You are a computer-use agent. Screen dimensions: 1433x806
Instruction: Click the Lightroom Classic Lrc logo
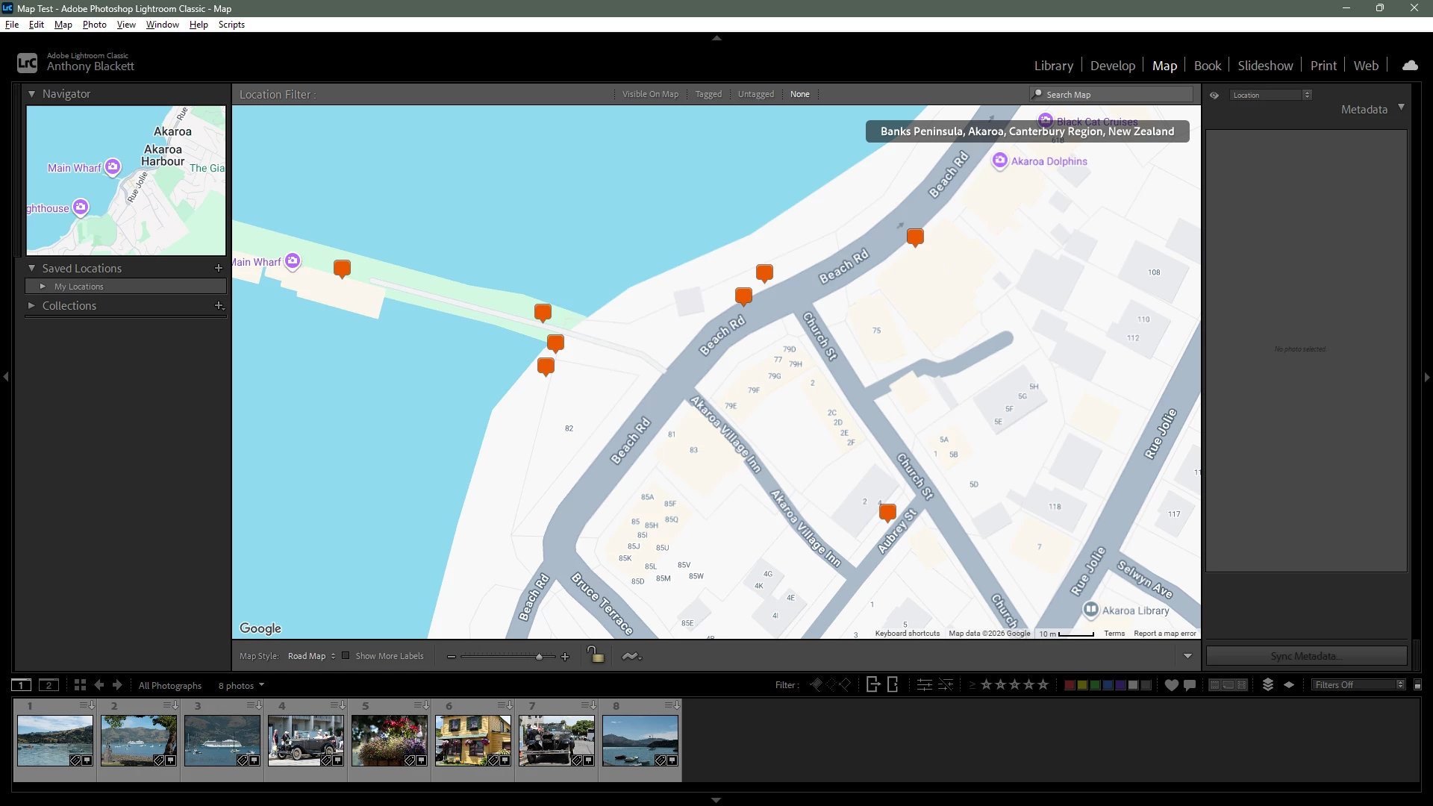coord(27,63)
